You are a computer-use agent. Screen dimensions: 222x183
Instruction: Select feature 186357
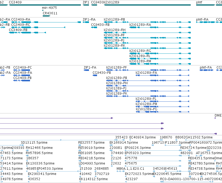(x=32, y=158)
